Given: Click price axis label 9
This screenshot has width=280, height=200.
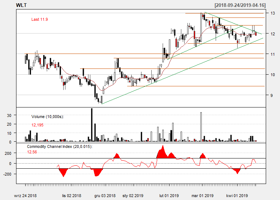Looking at the screenshot, I should 272,95.
